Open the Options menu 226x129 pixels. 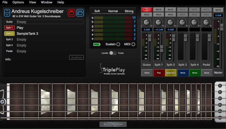click(18, 2)
